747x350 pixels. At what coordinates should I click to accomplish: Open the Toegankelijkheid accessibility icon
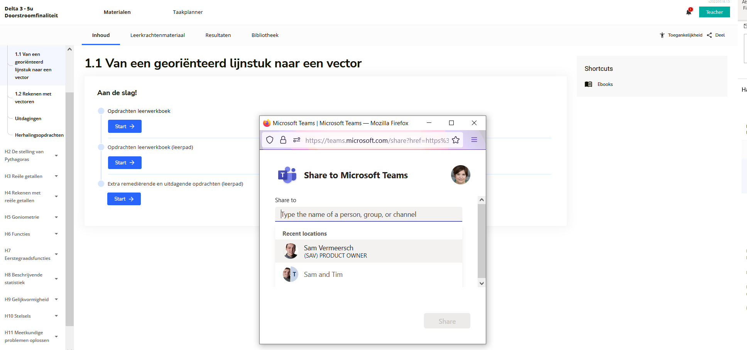point(662,35)
